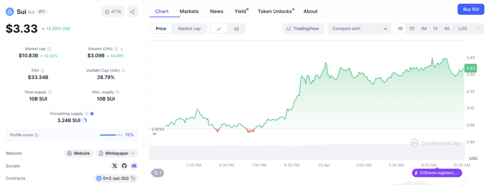This screenshot has width=489, height=185.
Task: Click the share icon next to watchlist
Action: tap(133, 11)
